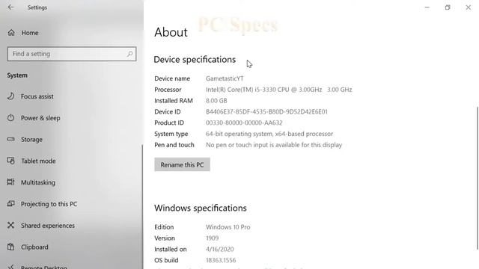Viewport: 479px width, 269px height.
Task: Click the Projecting to this PC icon
Action: point(10,204)
